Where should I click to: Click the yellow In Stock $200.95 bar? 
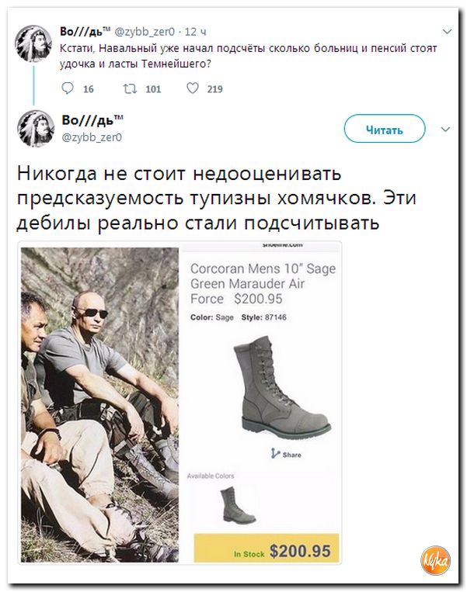(267, 549)
